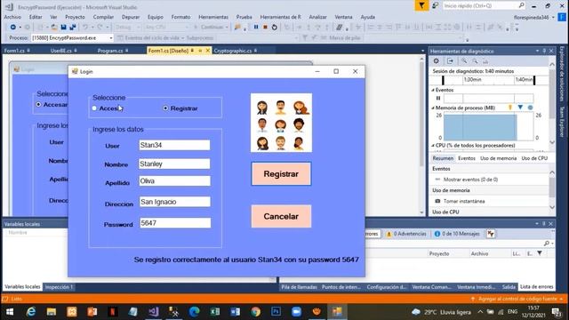Click the Apellido field containing Oliva
Viewport: 569px width, 320px height.
point(174,181)
